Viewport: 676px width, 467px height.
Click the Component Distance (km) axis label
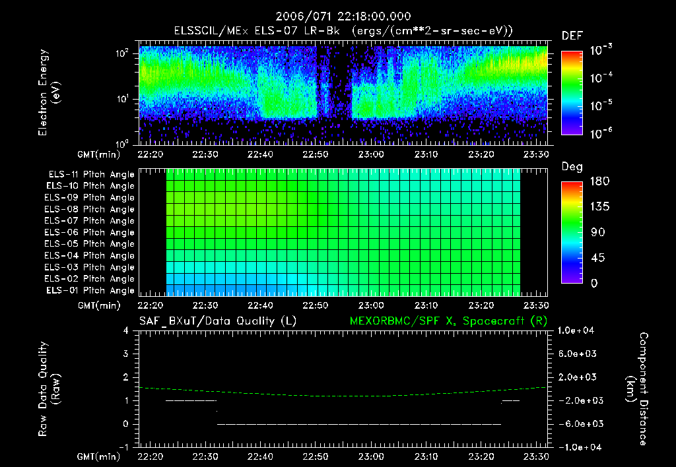[637, 389]
